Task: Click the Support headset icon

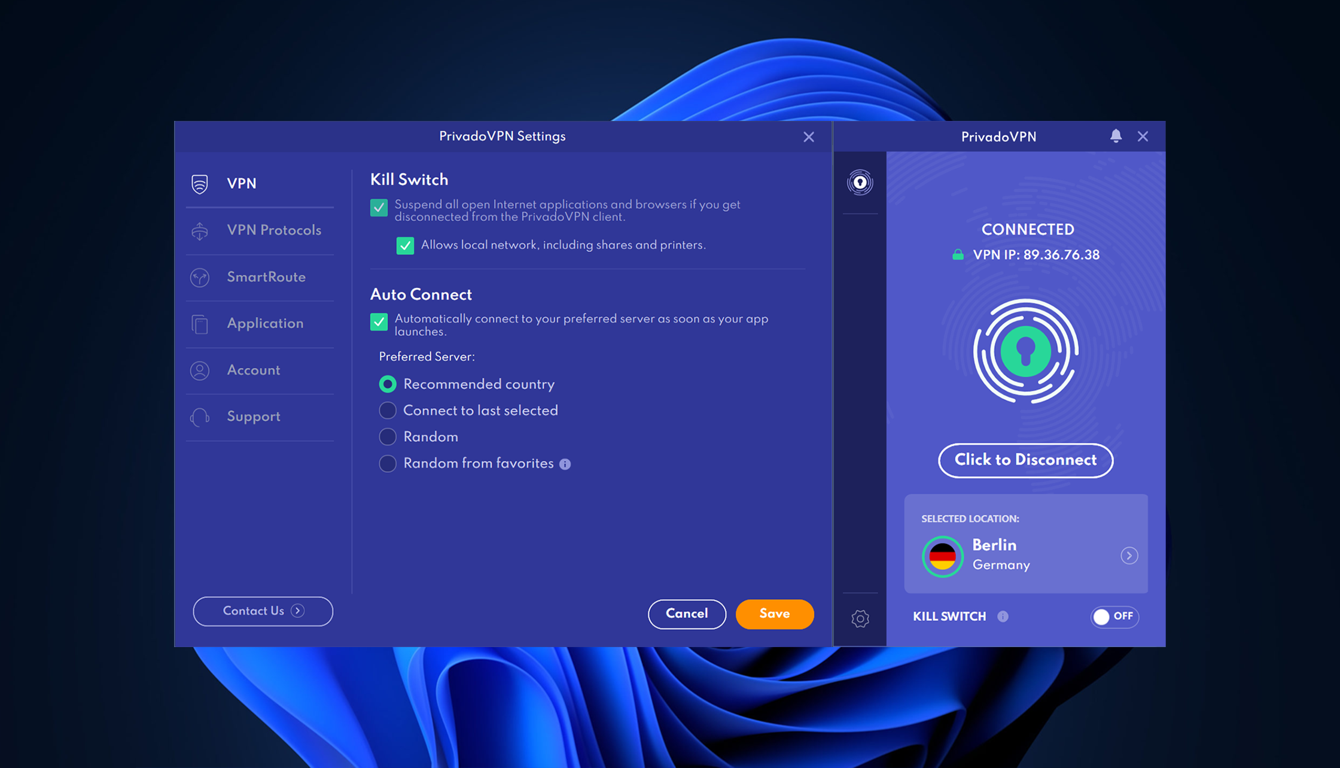Action: [200, 417]
